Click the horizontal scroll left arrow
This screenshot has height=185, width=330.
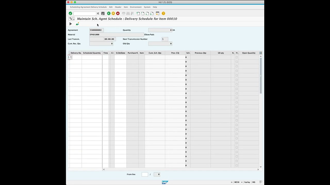104,170
